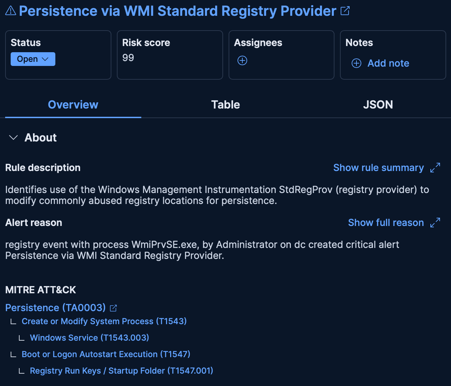Viewport: 451px width, 386px height.
Task: Click the Status card label
Action: pos(26,43)
